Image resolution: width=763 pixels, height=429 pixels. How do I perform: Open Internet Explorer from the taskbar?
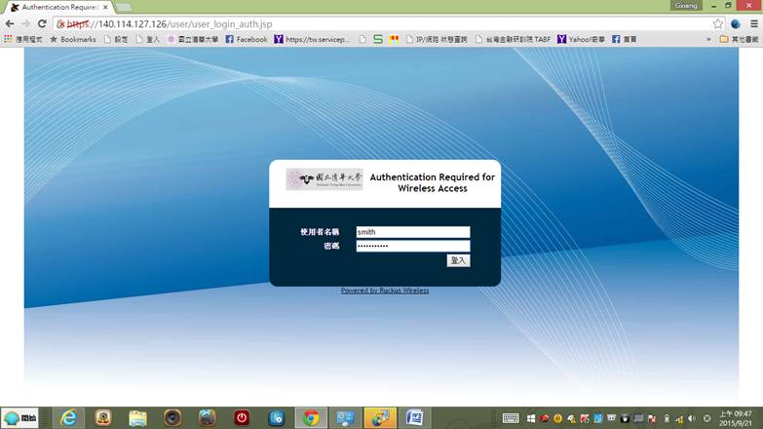tap(68, 417)
